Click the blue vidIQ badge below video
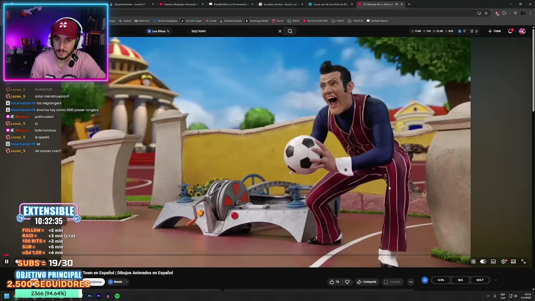The height and width of the screenshot is (301, 535). coord(425,280)
